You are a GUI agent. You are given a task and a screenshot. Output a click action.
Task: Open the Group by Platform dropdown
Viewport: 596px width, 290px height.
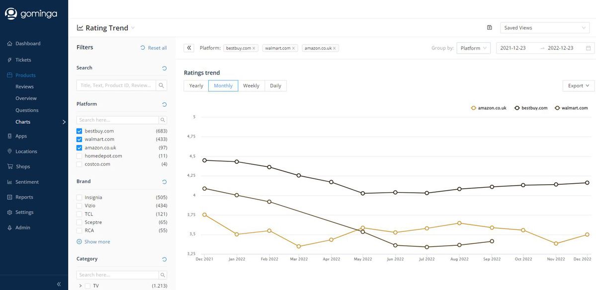pyautogui.click(x=473, y=48)
